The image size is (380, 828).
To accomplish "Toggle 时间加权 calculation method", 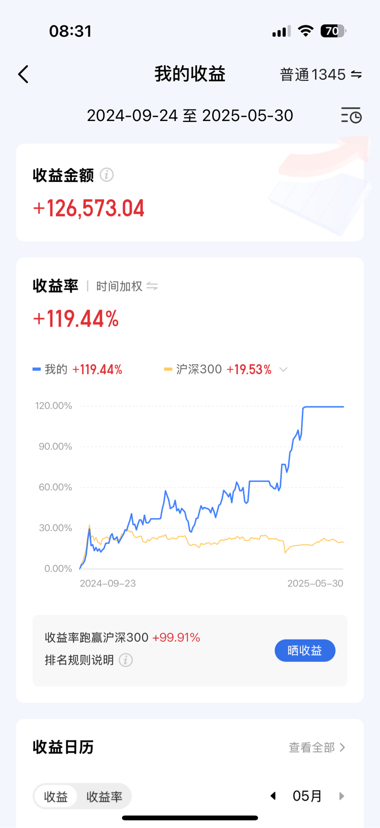I will click(x=119, y=286).
